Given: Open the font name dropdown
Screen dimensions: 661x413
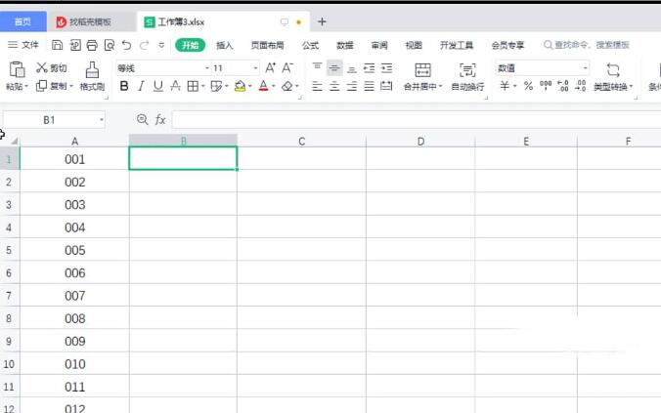Looking at the screenshot, I should pos(207,67).
